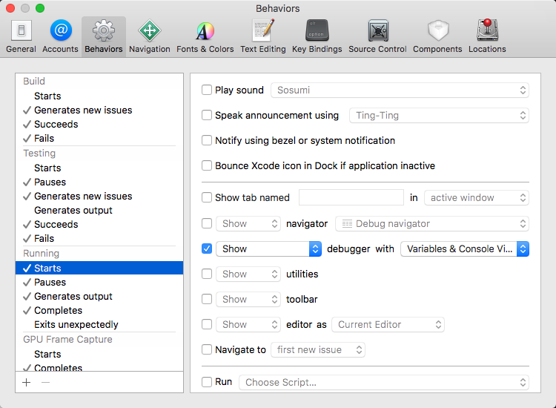The image size is (556, 408).
Task: Open the Accounts preferences icon
Action: pos(61,30)
